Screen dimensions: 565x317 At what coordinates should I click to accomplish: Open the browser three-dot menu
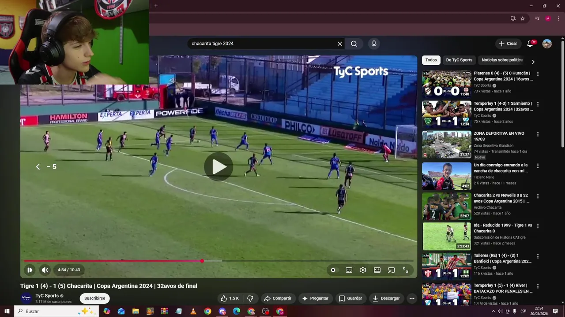(558, 18)
